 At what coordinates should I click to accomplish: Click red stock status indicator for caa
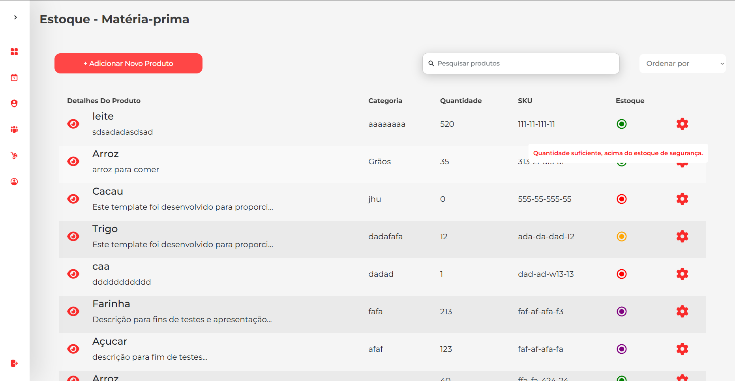622,274
